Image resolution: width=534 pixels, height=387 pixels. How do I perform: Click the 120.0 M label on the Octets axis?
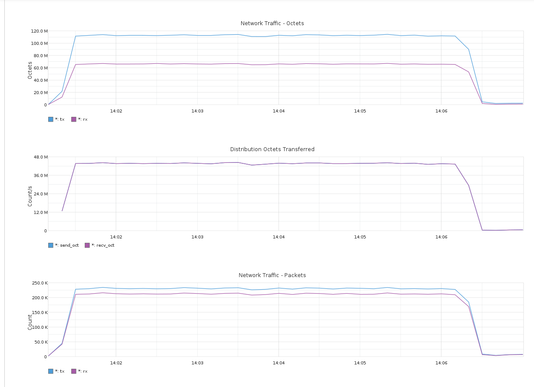(x=39, y=31)
